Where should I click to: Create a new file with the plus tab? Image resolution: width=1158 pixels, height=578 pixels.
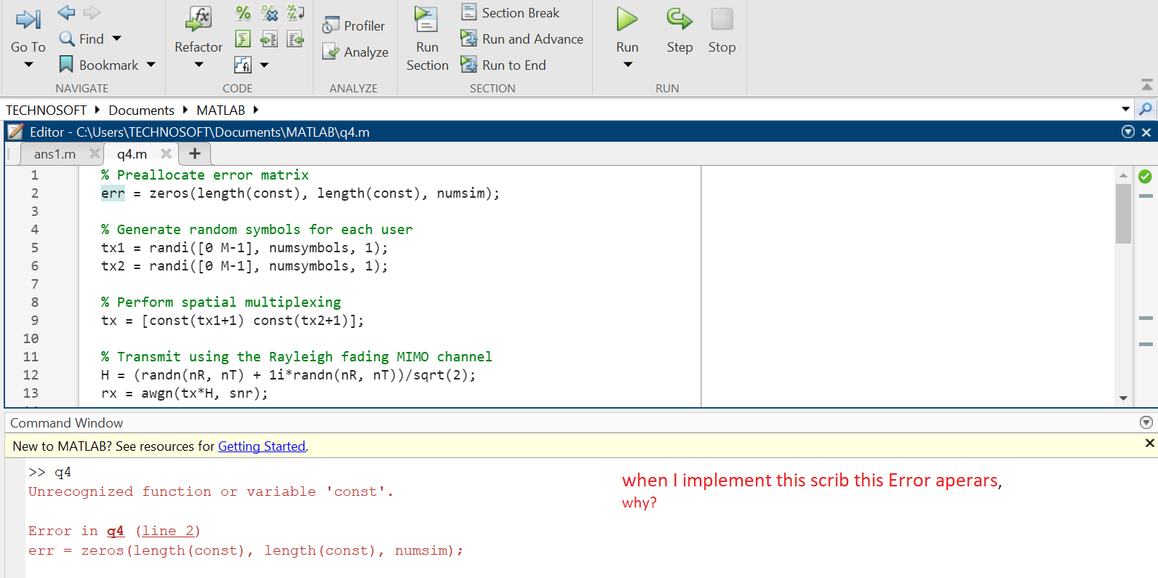point(195,153)
